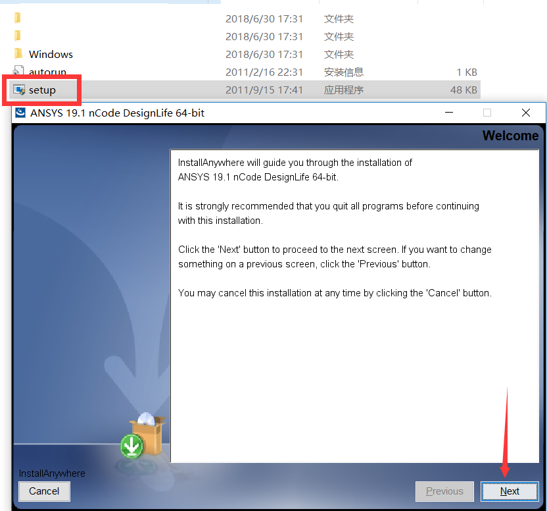Click the Windows folder name

click(51, 54)
